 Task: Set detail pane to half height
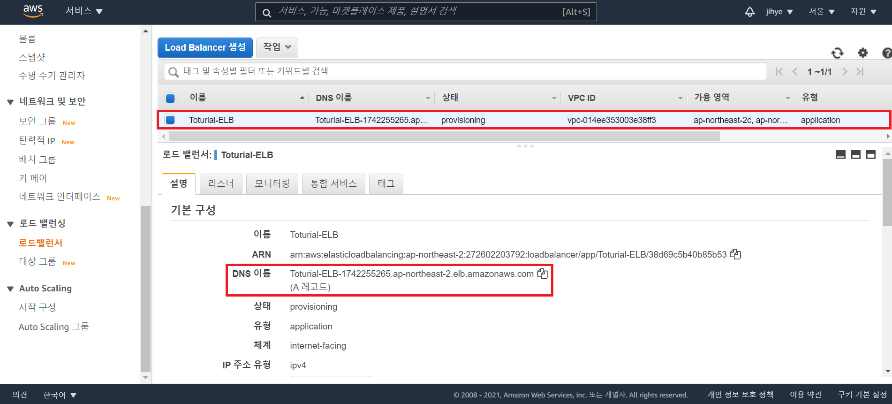(856, 155)
